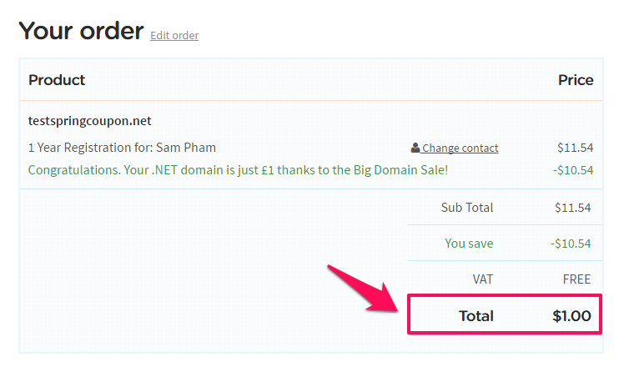Click the $1.00 total amount
The height and width of the screenshot is (372, 624).
pos(571,316)
